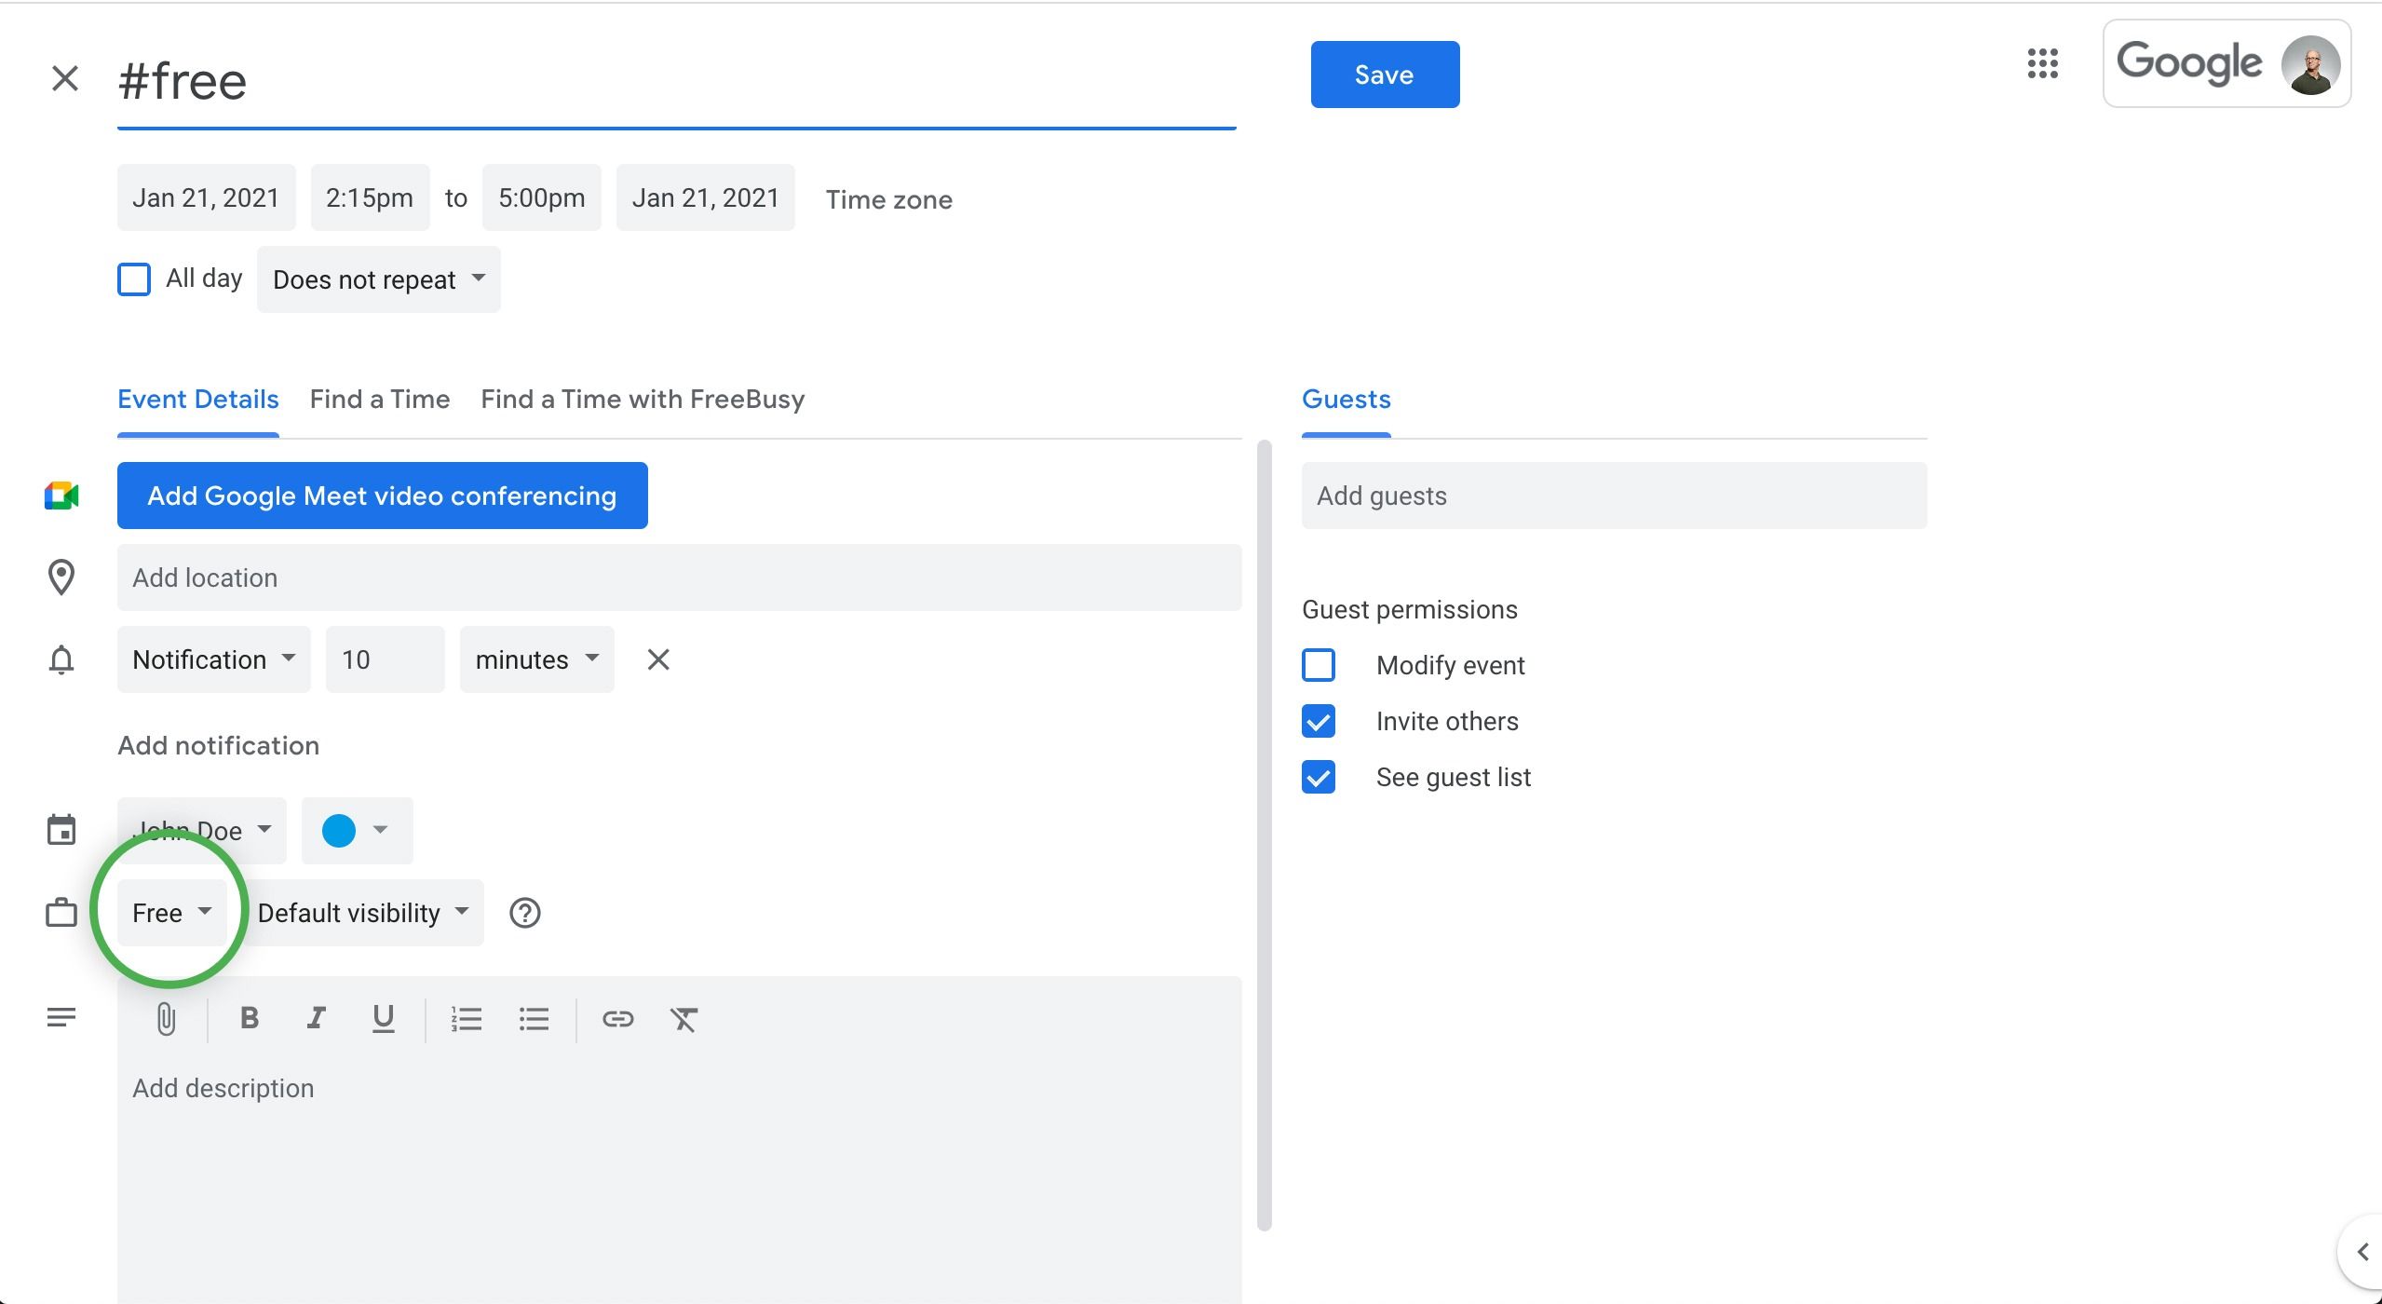
Task: Open the Free availability dropdown
Action: tap(171, 913)
